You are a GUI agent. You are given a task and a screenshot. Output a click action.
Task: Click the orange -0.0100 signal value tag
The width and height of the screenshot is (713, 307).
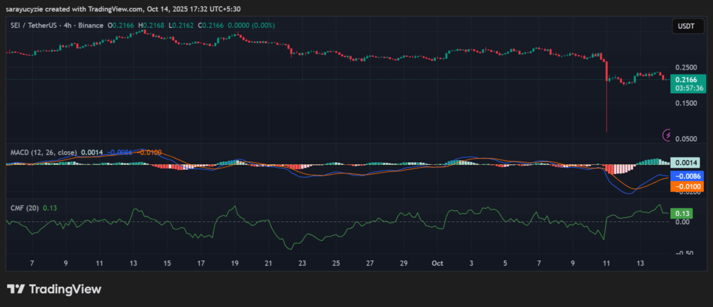[686, 187]
